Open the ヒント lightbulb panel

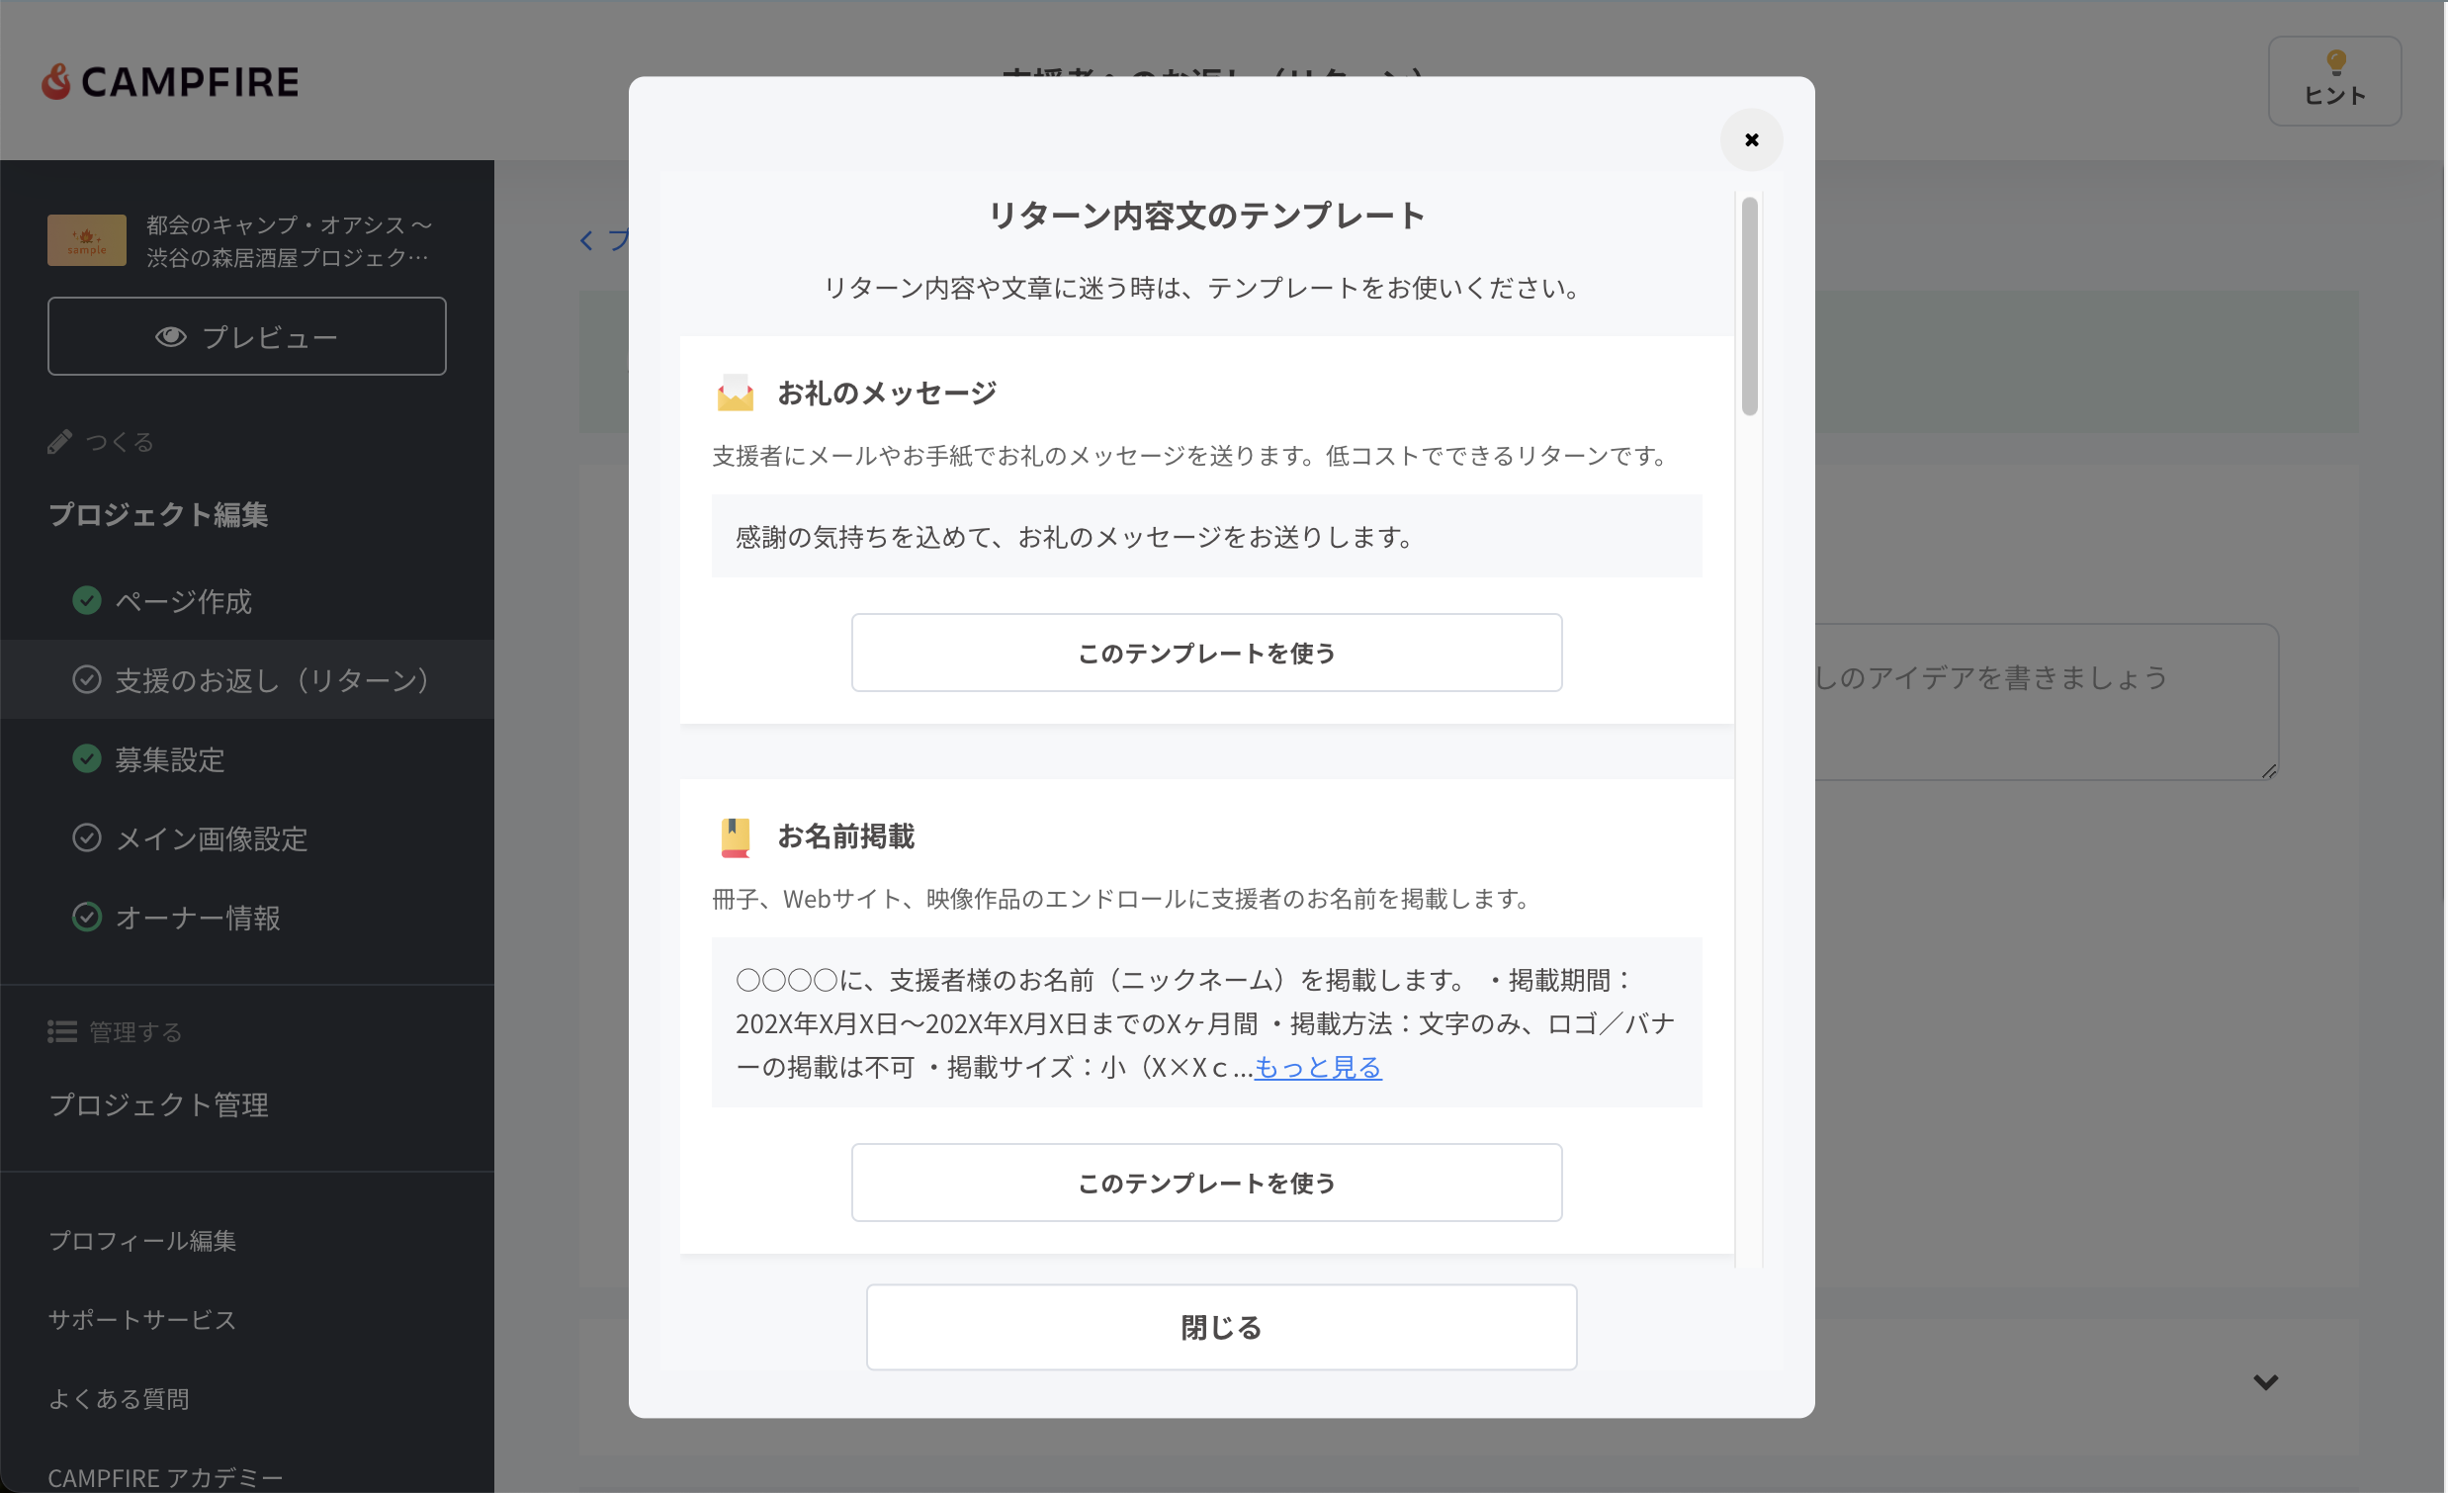click(x=2333, y=81)
